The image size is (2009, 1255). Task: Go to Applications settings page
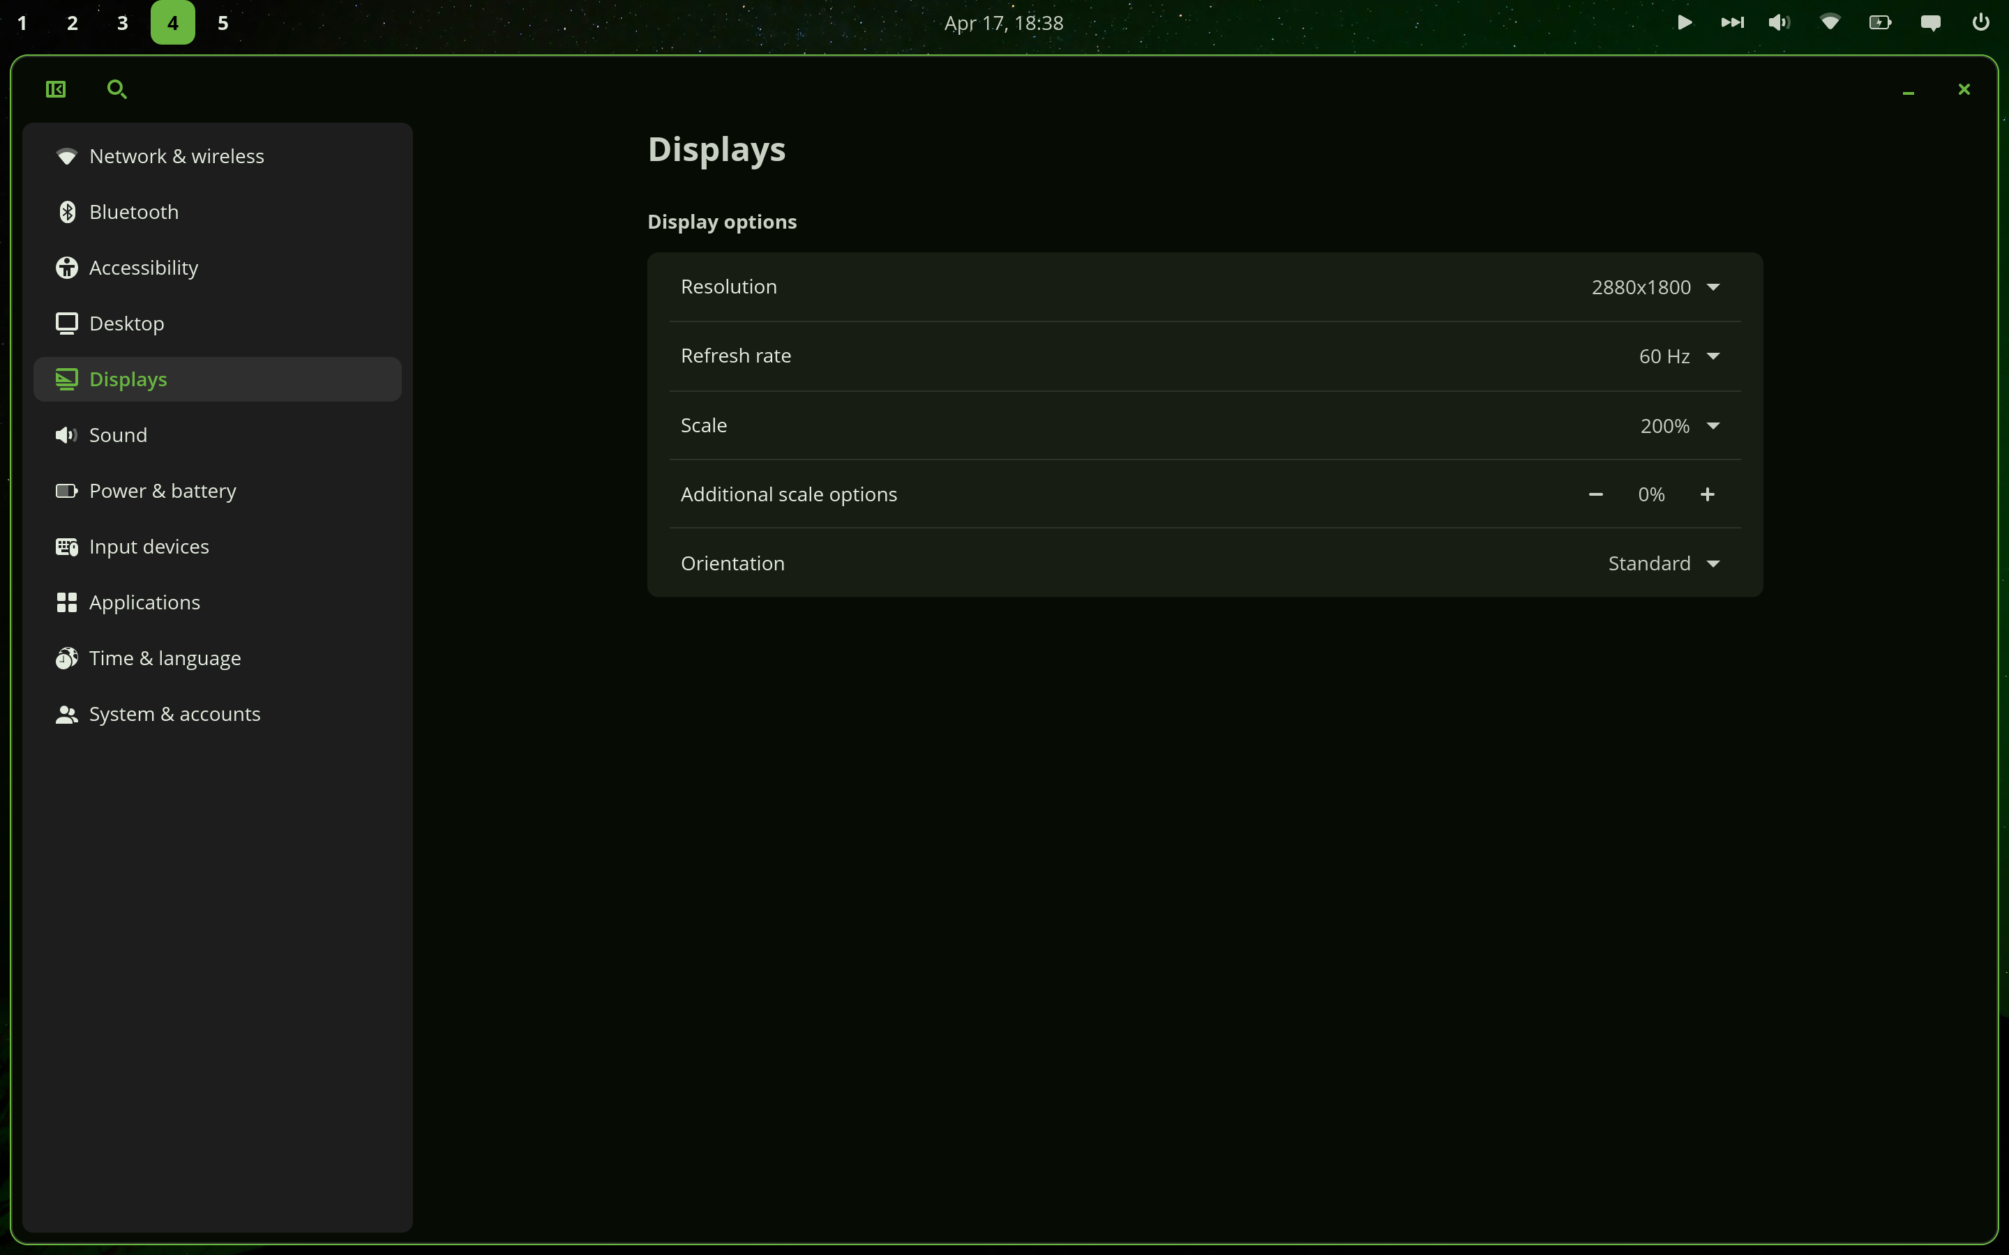tap(218, 602)
